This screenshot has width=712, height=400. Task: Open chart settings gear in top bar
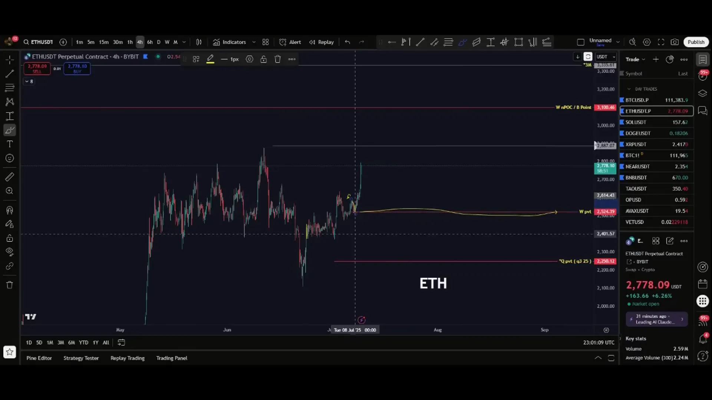[x=647, y=42]
